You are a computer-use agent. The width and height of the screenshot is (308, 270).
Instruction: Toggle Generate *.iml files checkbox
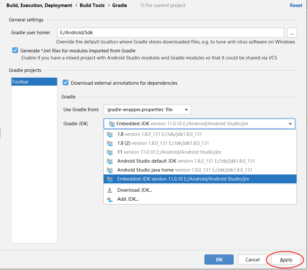[15, 50]
